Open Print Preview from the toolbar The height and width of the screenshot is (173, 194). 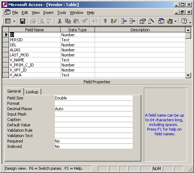(x=41, y=21)
